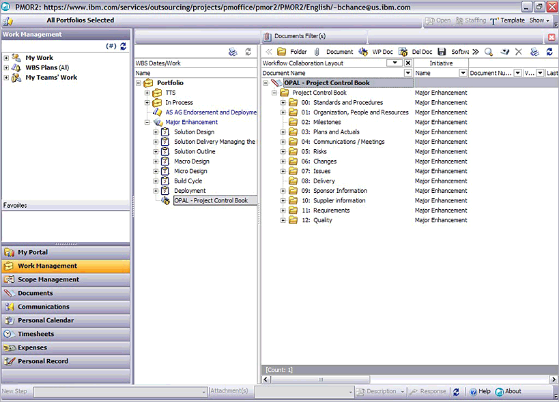Open Personal Record navigation section
The width and height of the screenshot is (559, 402).
coord(66,361)
